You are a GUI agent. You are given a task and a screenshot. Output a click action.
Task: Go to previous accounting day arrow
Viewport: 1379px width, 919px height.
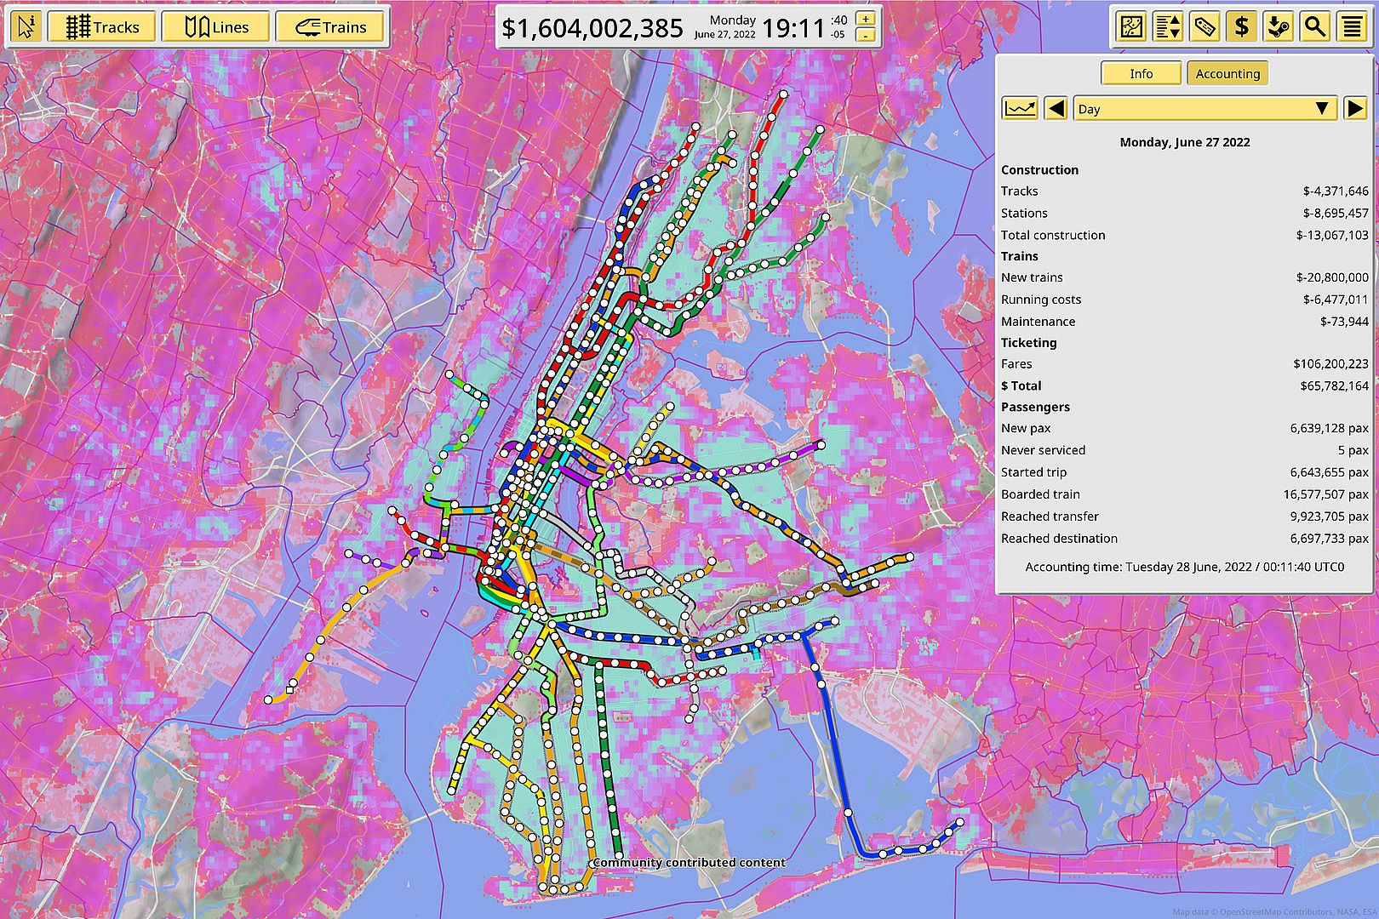pyautogui.click(x=1056, y=108)
